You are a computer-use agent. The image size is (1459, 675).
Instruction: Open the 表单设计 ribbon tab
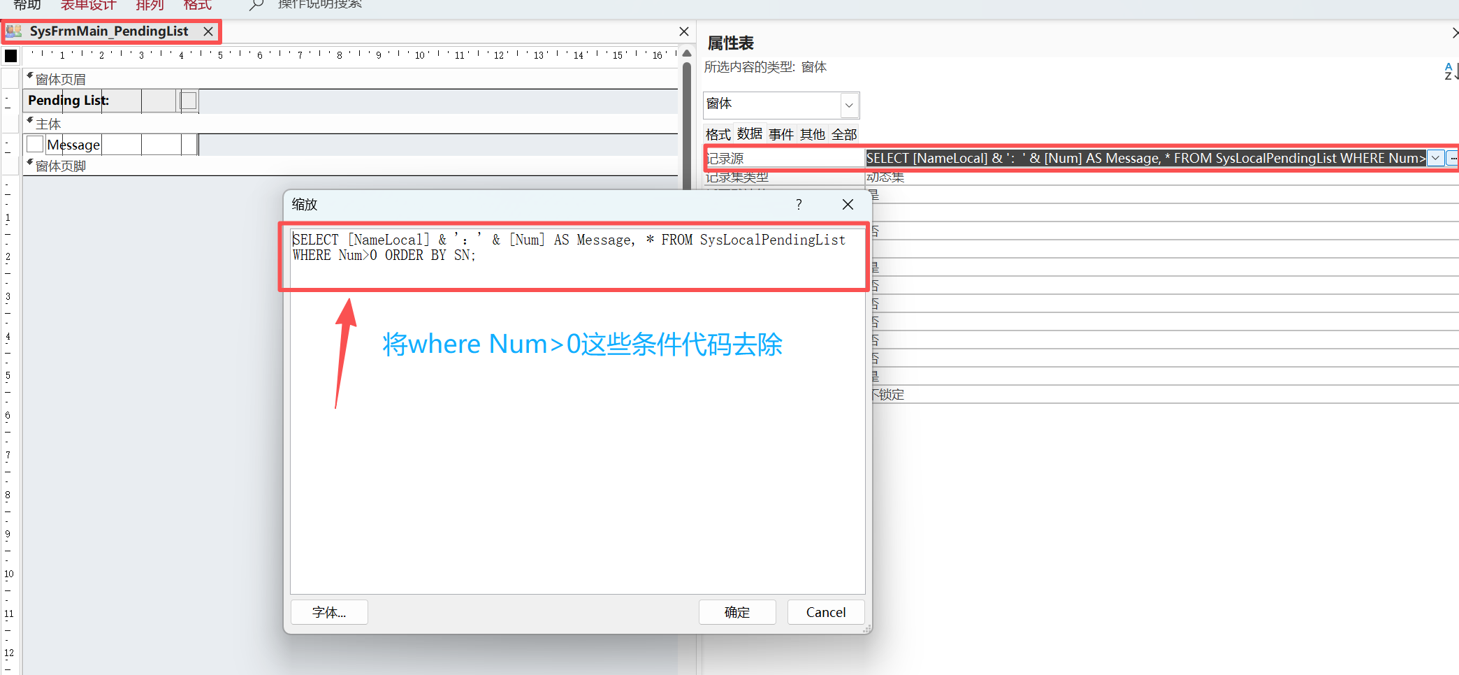tap(88, 6)
